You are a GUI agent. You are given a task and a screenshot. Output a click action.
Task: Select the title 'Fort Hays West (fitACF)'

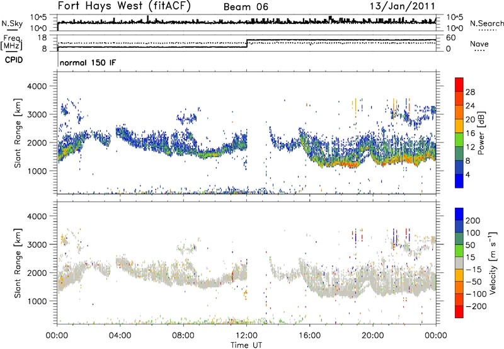coord(124,6)
